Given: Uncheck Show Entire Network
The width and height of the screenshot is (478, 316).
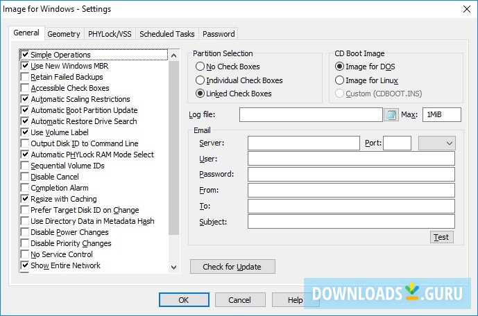Looking at the screenshot, I should [25, 265].
